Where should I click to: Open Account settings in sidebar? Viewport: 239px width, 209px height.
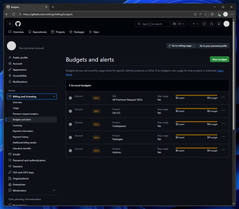tap(18, 64)
